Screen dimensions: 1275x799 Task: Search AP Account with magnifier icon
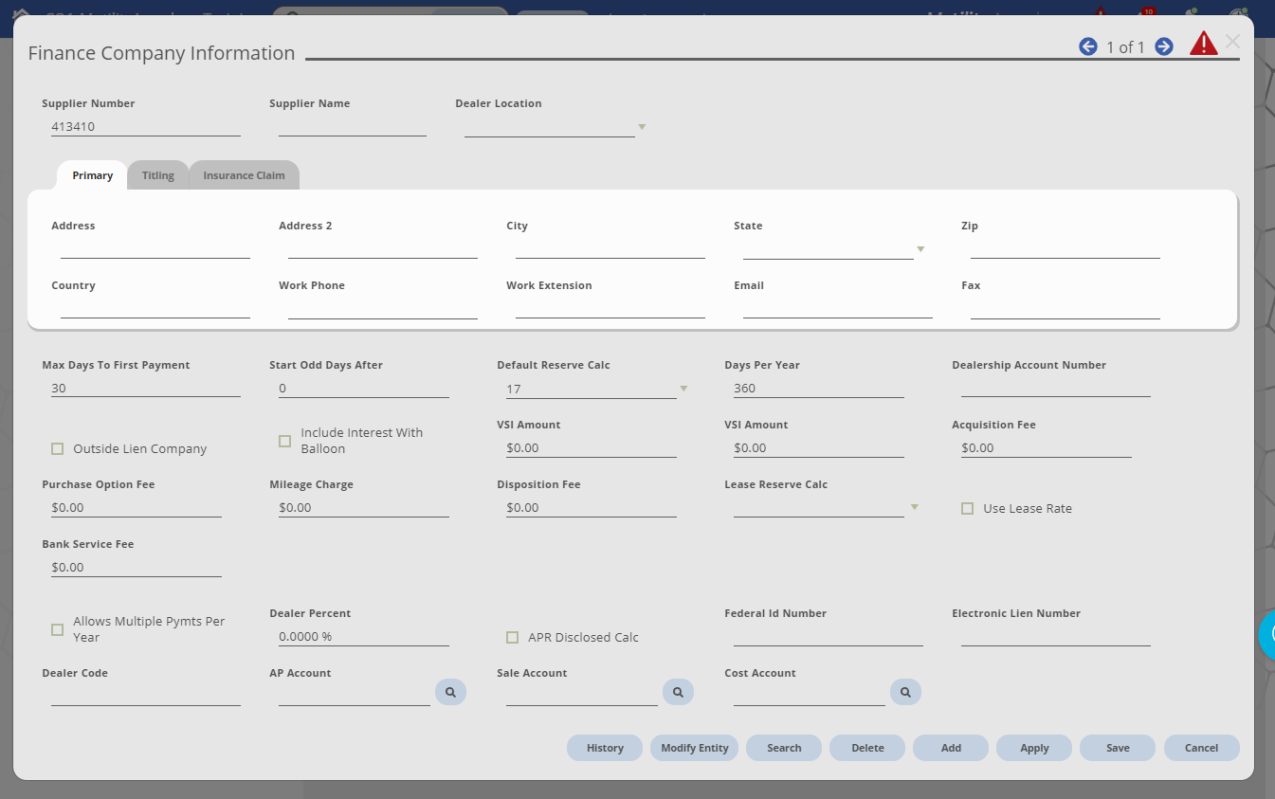point(450,693)
